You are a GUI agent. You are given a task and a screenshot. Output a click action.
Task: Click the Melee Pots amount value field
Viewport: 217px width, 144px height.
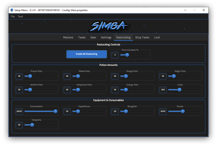[67, 76]
